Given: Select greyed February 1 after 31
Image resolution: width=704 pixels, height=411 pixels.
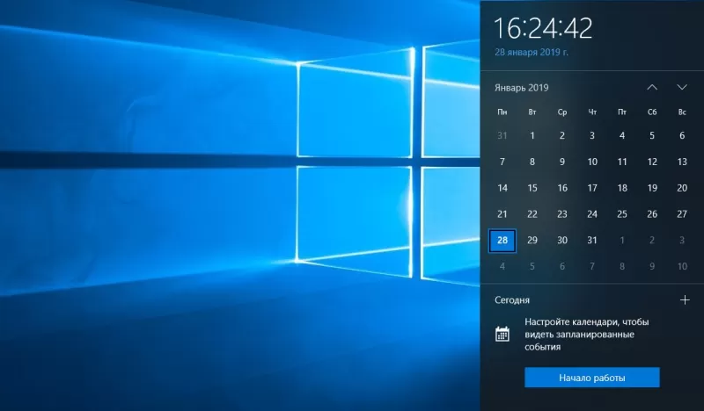Looking at the screenshot, I should [622, 241].
